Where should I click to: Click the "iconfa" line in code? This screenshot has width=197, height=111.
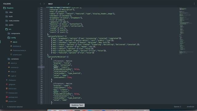(58, 30)
